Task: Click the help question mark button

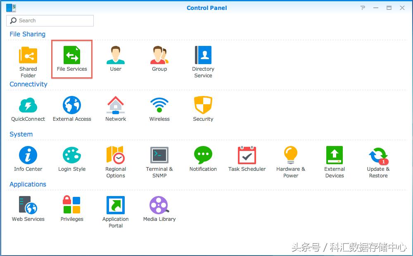Action: click(363, 8)
